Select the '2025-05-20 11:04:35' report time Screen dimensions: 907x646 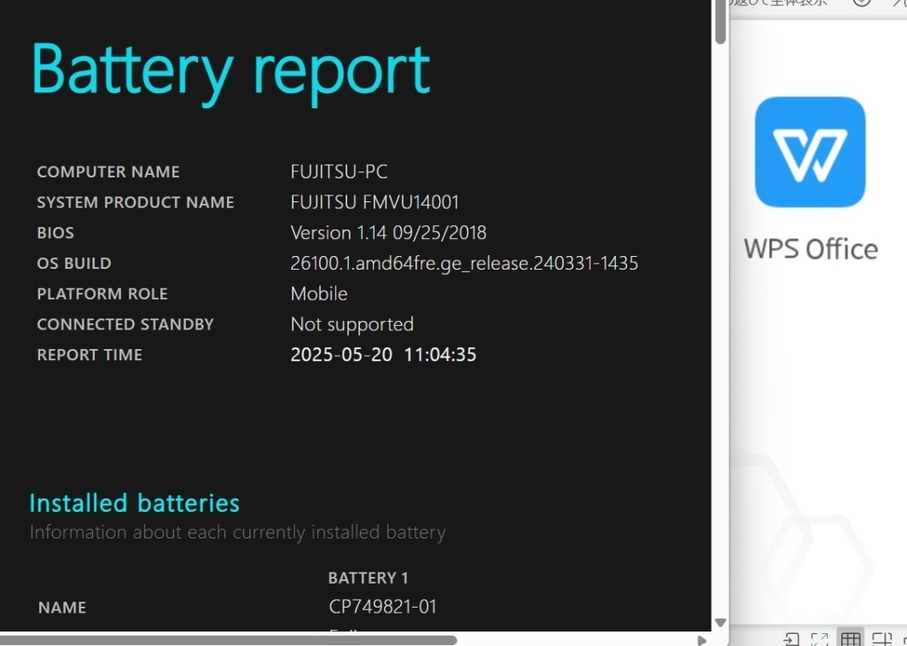point(383,354)
